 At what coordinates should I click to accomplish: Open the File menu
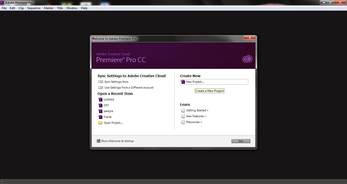pyautogui.click(x=4, y=8)
